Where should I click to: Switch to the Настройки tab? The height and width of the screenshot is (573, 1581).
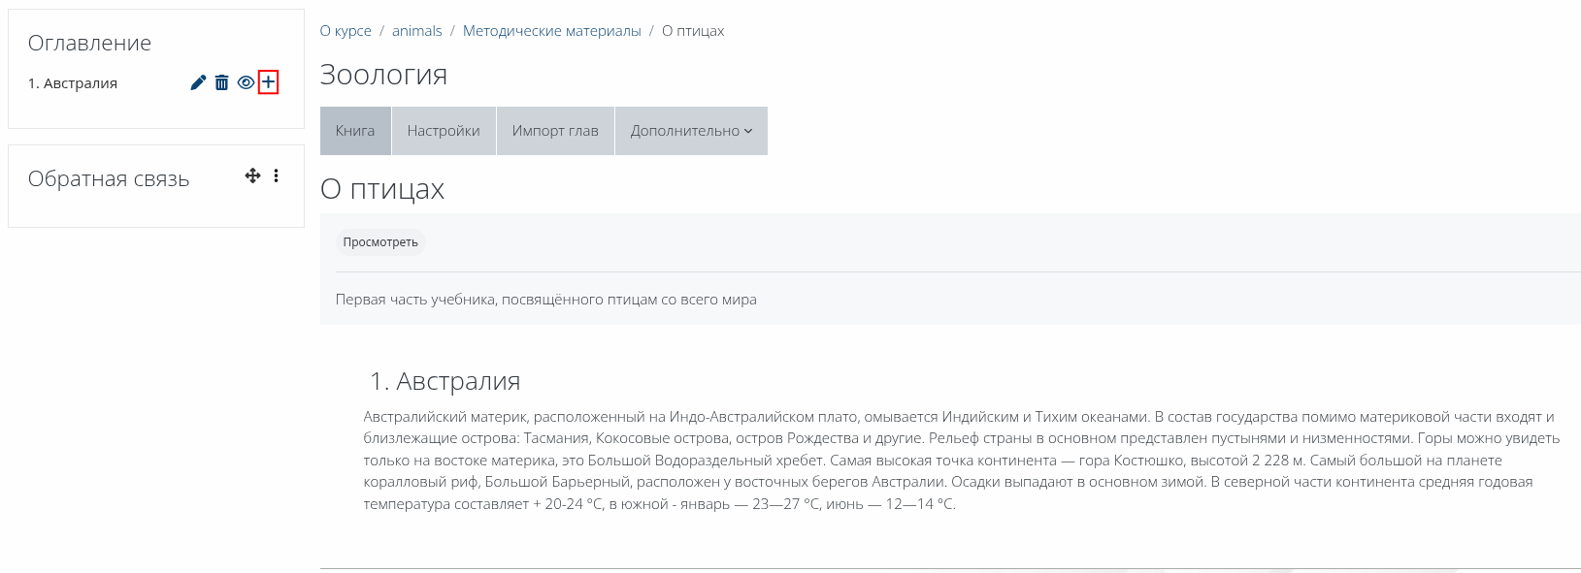click(x=444, y=131)
